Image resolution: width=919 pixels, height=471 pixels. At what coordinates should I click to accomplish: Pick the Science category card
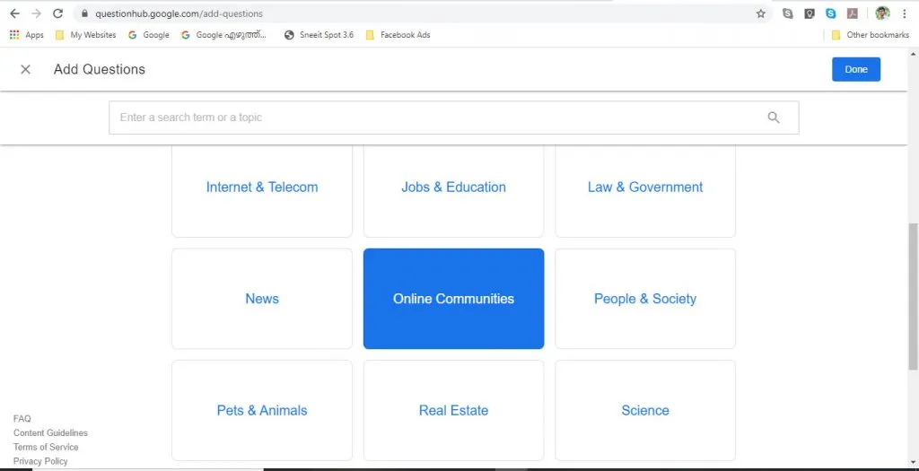pos(645,410)
